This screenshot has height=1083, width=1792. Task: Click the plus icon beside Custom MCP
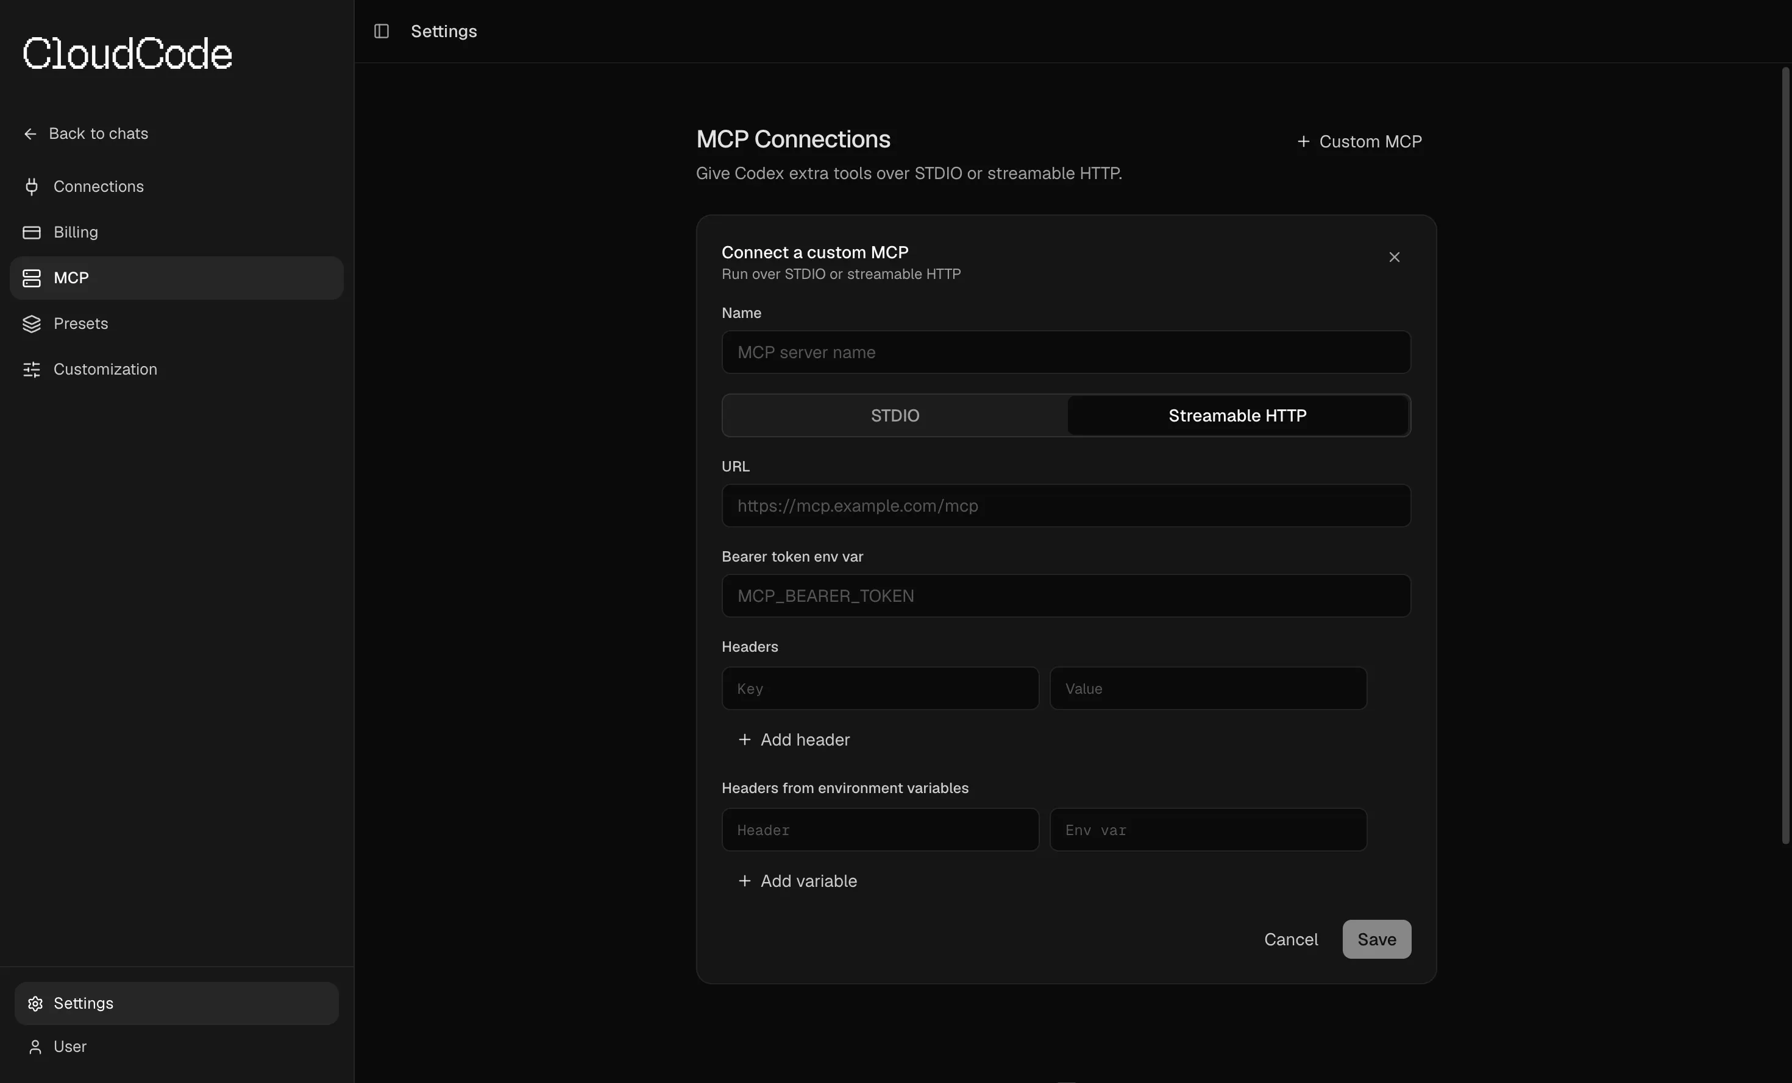click(1303, 142)
